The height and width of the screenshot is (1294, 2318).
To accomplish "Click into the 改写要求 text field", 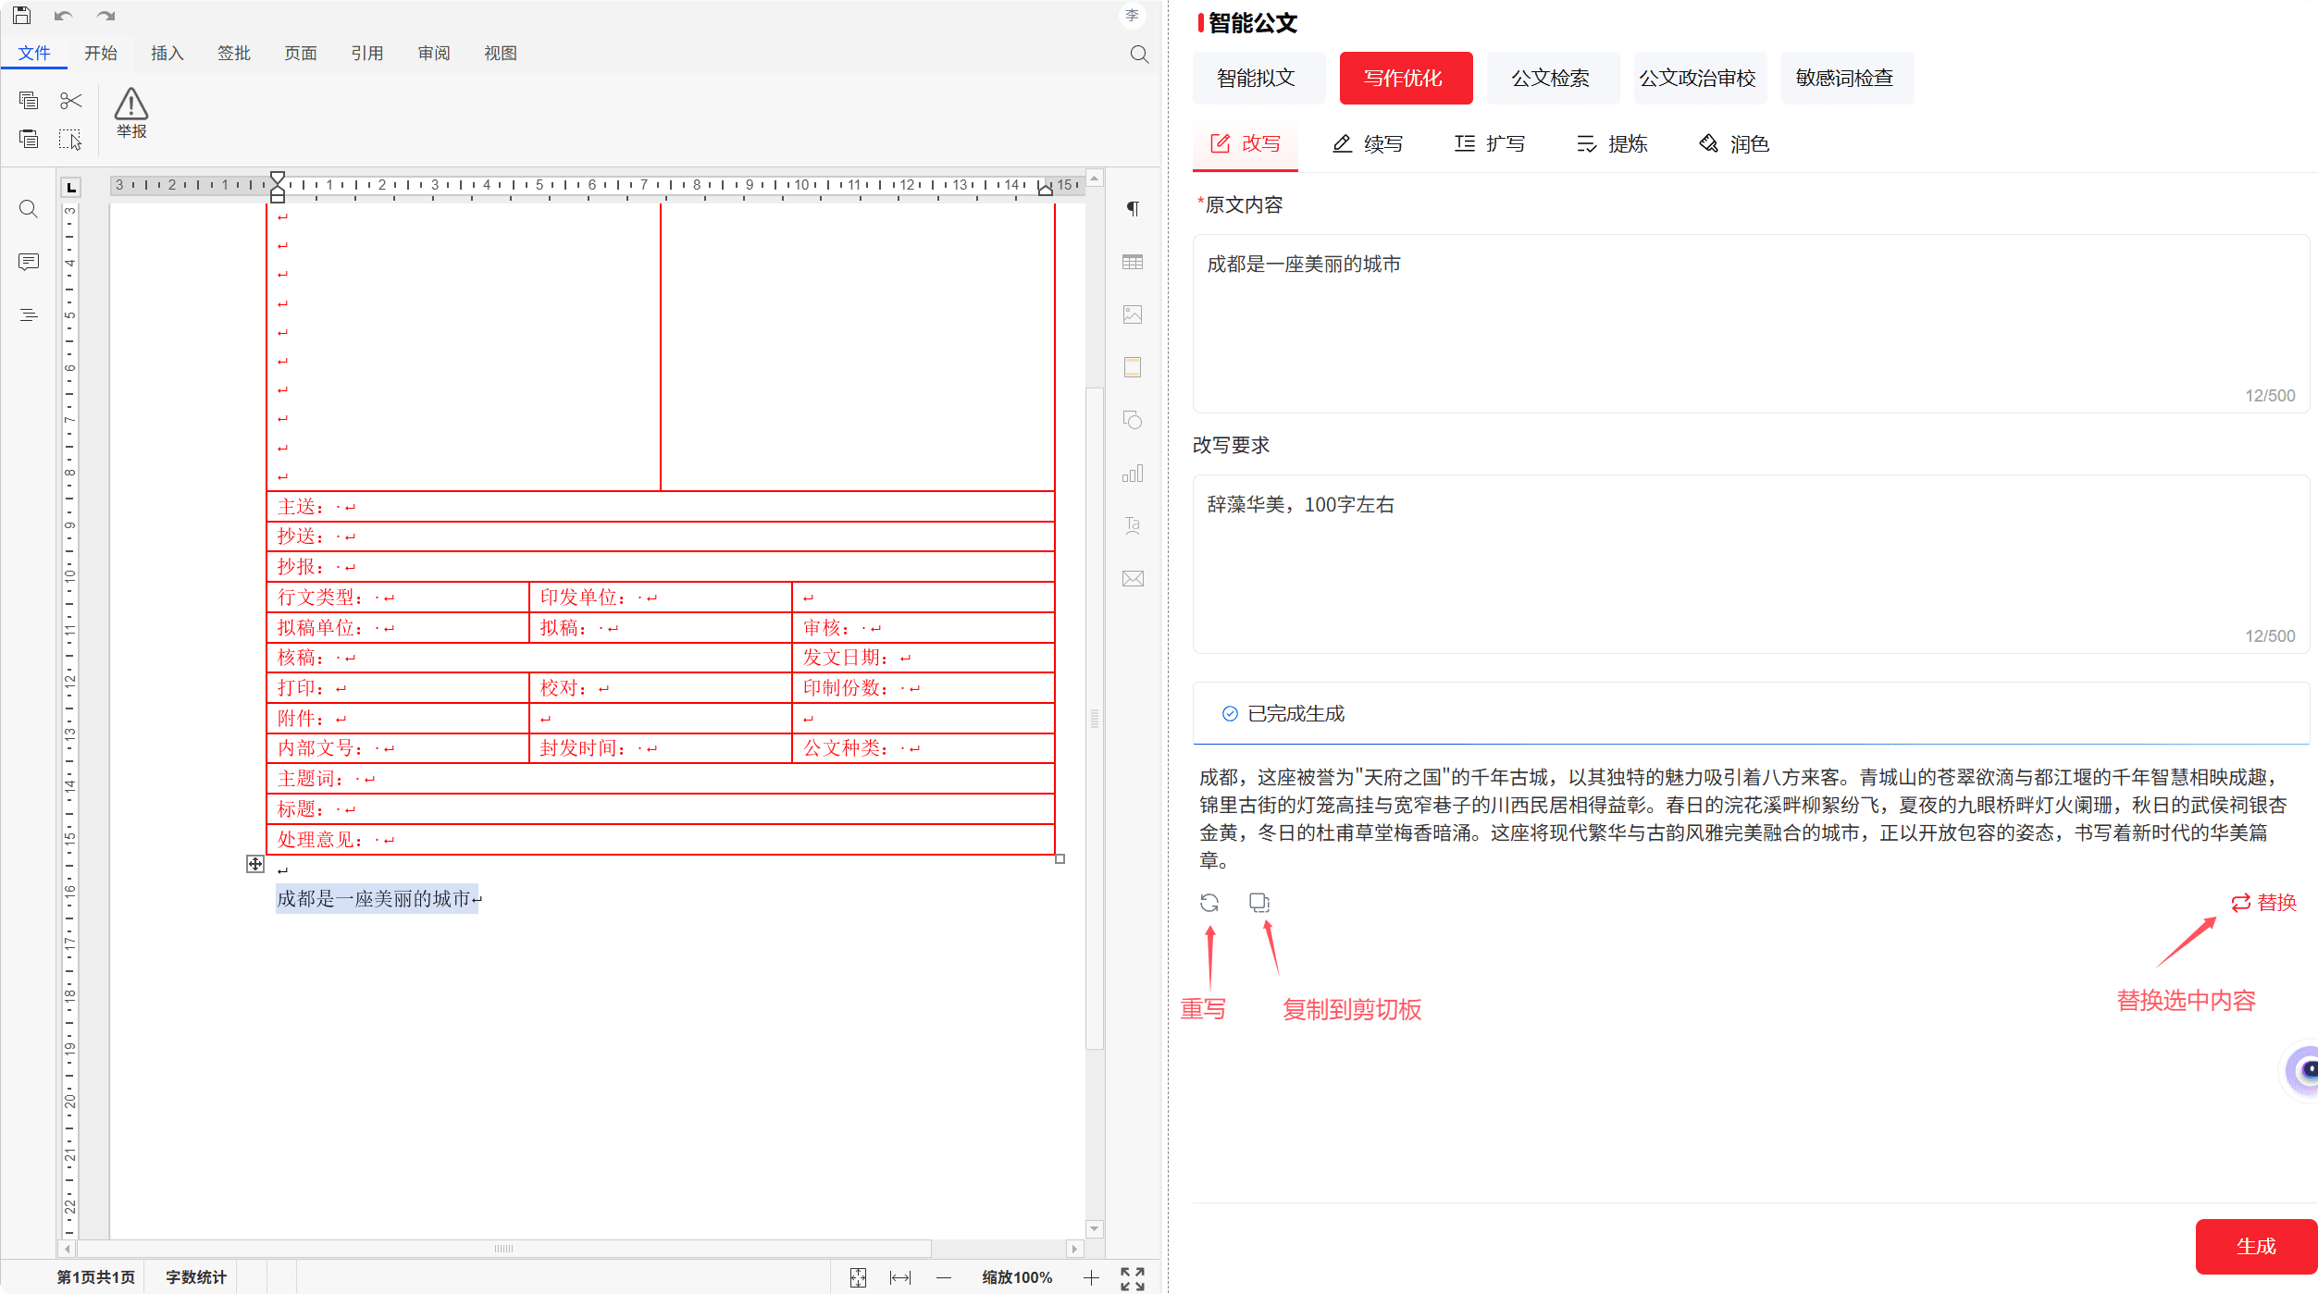I will 1751,563.
